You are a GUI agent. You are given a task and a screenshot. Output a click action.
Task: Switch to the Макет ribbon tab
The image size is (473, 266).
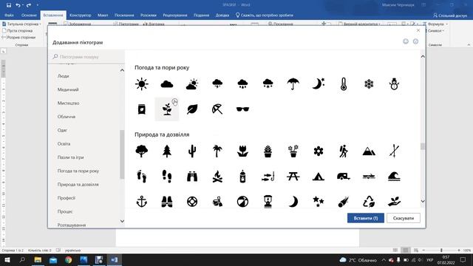tap(103, 15)
